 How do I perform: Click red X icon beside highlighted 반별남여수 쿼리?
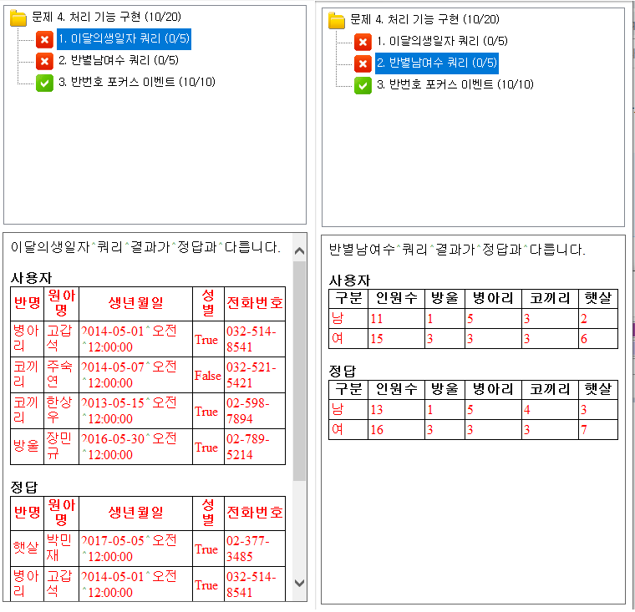click(x=363, y=63)
